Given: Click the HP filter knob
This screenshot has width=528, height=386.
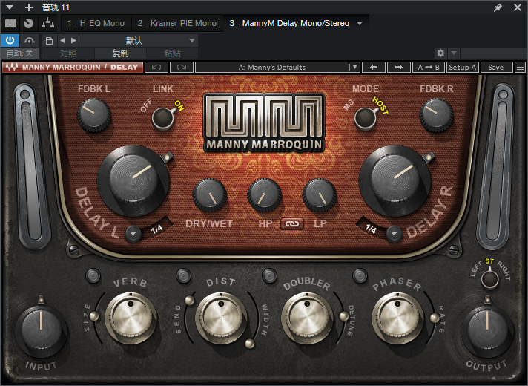Looking at the screenshot, I should coord(264,194).
